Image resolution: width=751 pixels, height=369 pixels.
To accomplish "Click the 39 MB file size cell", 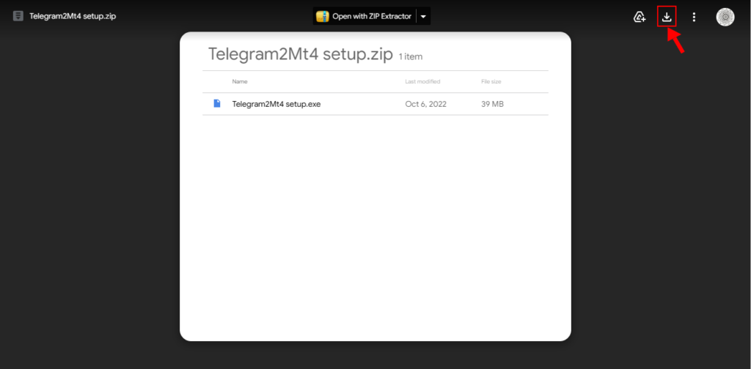I will pos(492,104).
